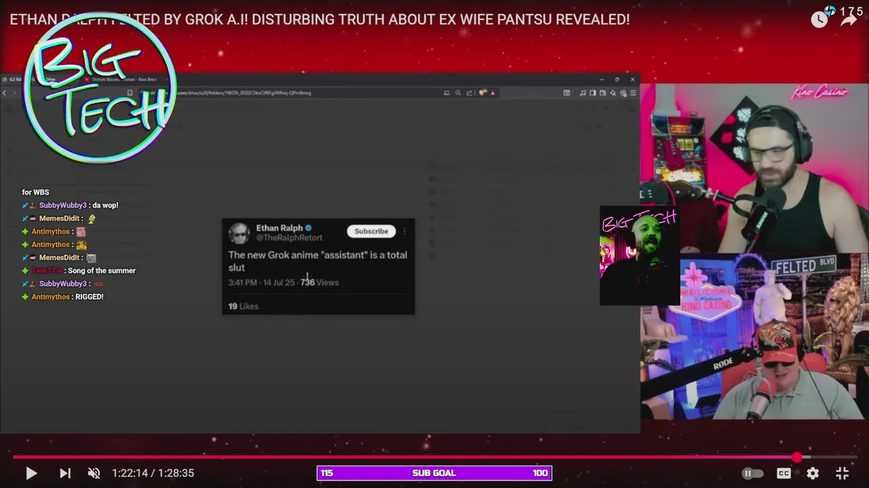This screenshot has height=488, width=869.
Task: Click the small Big Tech guest picture
Action: tap(640, 256)
